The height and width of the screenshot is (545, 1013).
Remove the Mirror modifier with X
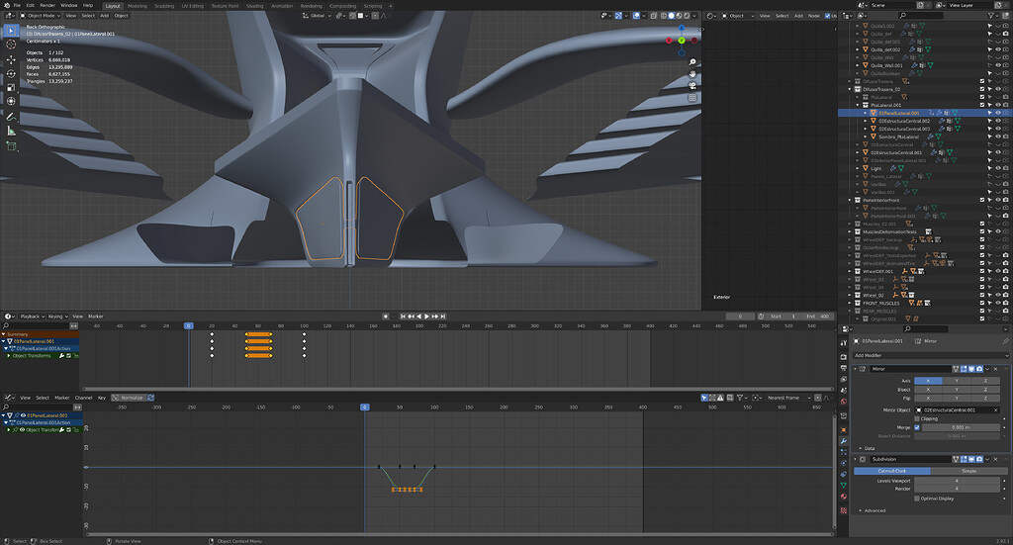click(x=995, y=369)
